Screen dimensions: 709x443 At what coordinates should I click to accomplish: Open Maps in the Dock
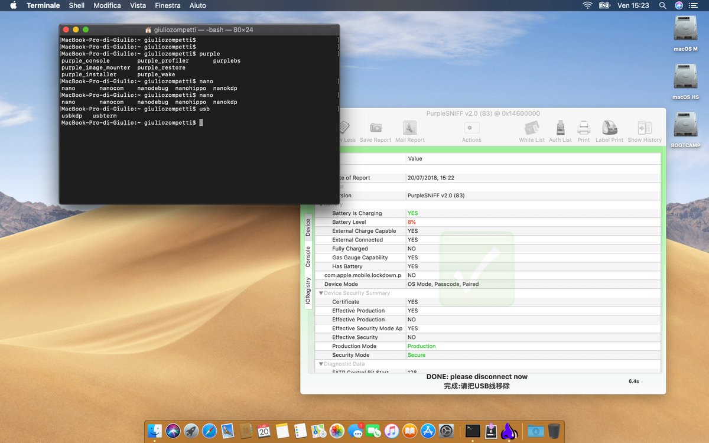click(319, 431)
